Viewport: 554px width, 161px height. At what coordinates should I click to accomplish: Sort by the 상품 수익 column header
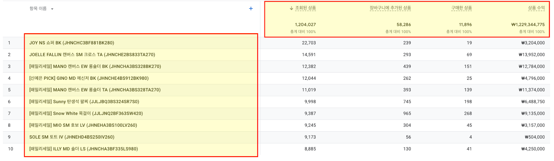(536, 8)
